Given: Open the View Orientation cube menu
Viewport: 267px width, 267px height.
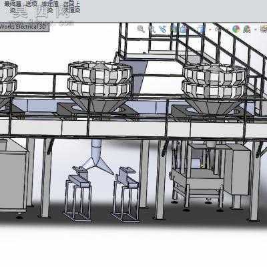Looking at the screenshot, I should (183, 29).
